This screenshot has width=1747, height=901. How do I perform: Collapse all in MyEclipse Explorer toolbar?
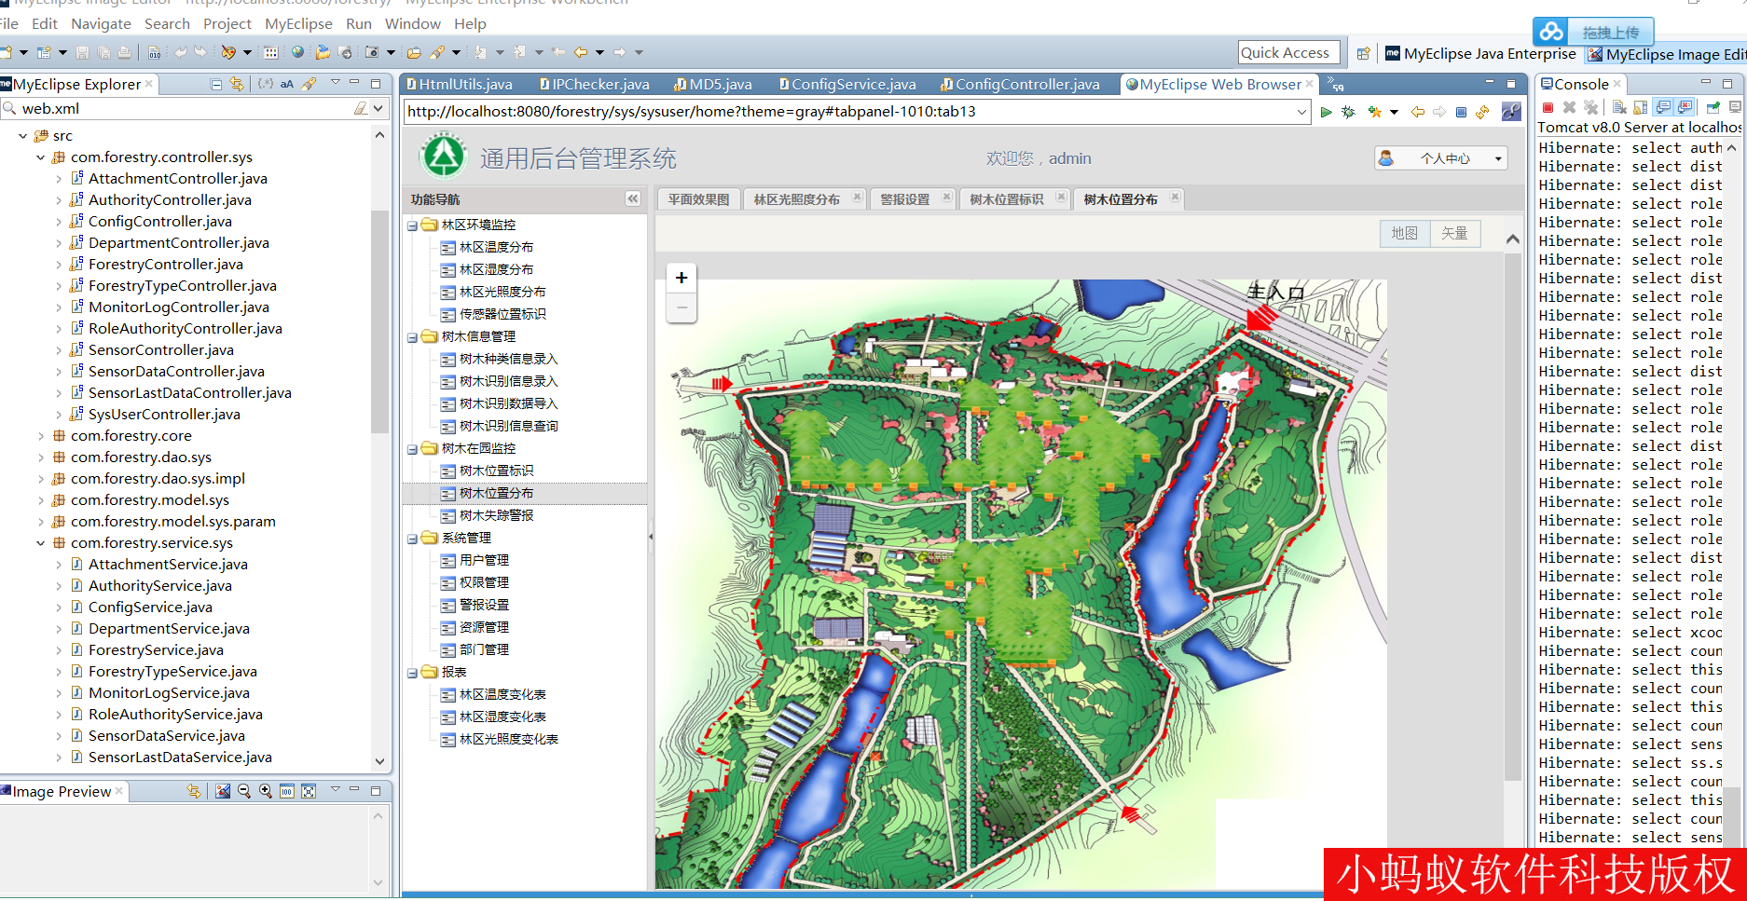[216, 84]
